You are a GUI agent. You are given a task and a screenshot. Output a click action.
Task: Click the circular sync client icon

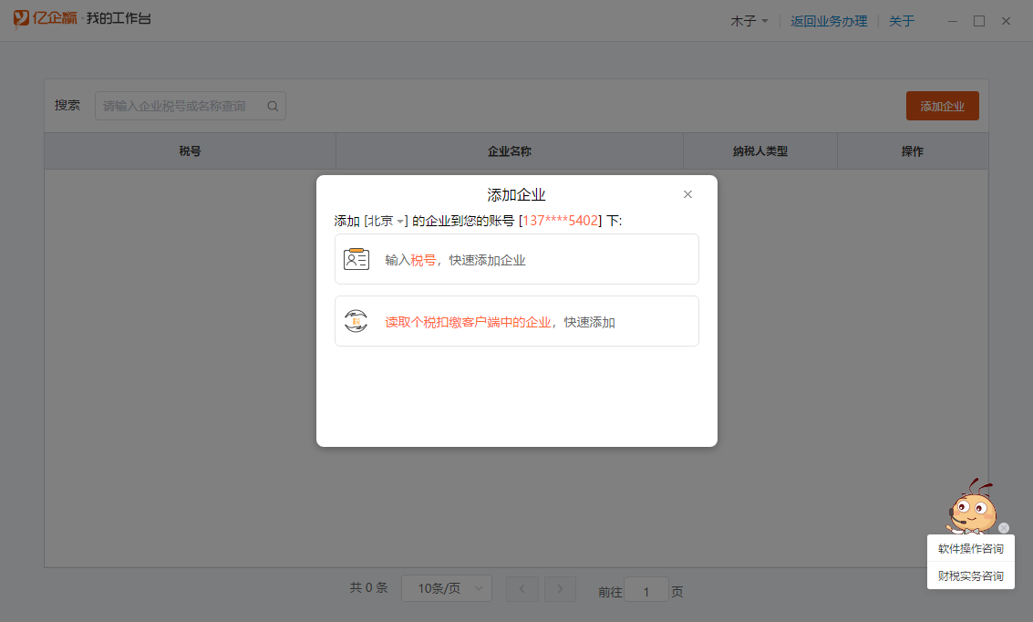[356, 321]
